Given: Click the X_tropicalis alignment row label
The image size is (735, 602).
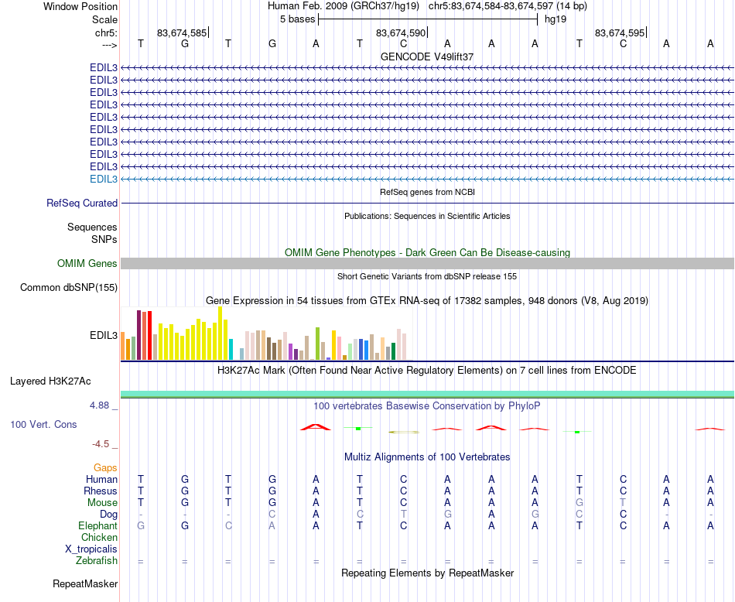Looking at the screenshot, I should click(91, 549).
